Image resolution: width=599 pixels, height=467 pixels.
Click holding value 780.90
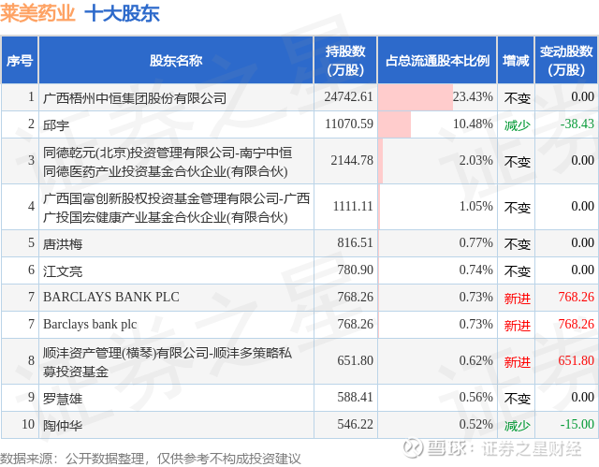coord(355,270)
